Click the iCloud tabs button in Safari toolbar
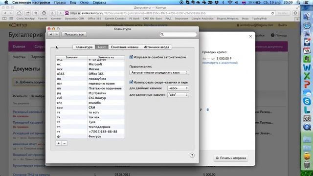The width and height of the screenshot is (313, 176). [x=19, y=13]
